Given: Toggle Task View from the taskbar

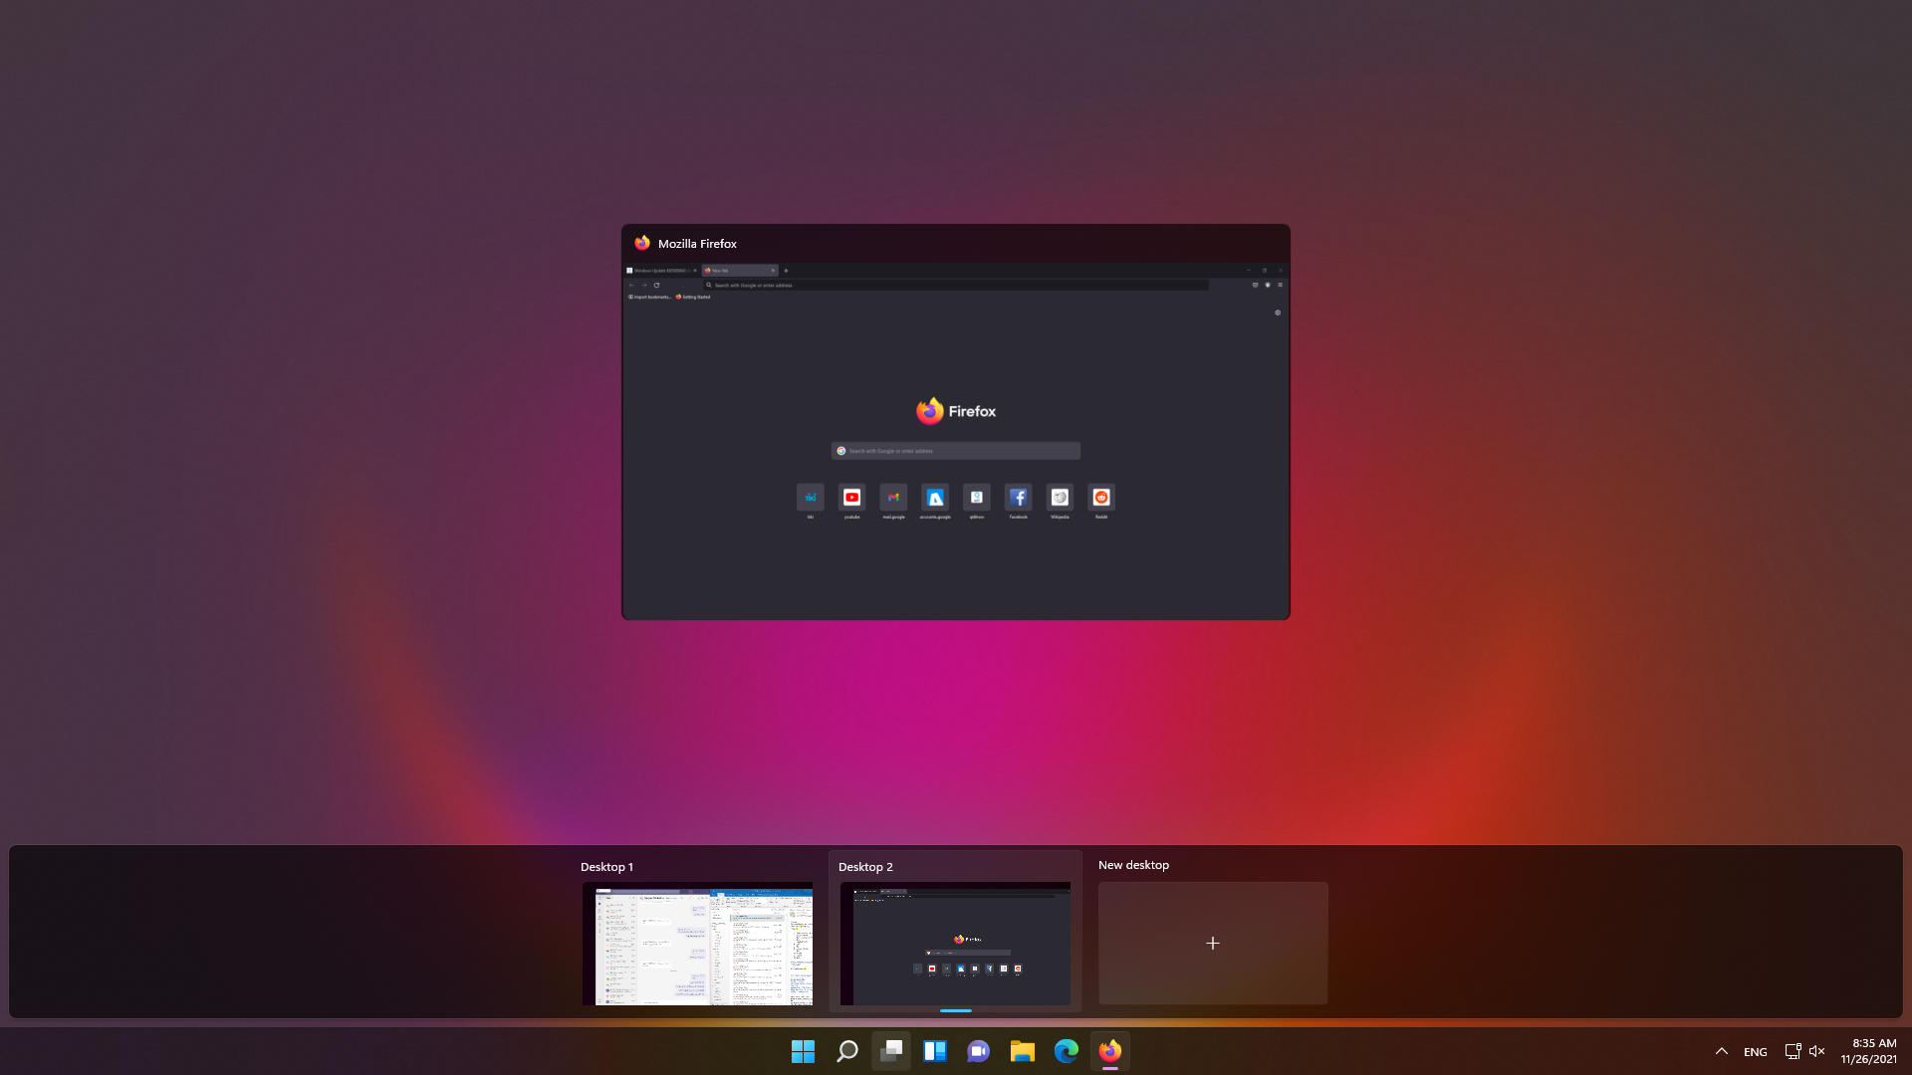Looking at the screenshot, I should coord(890,1051).
